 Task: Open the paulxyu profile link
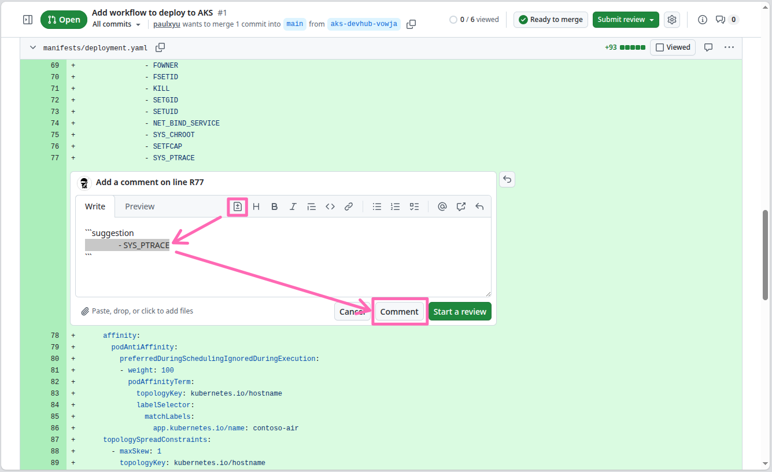click(167, 24)
